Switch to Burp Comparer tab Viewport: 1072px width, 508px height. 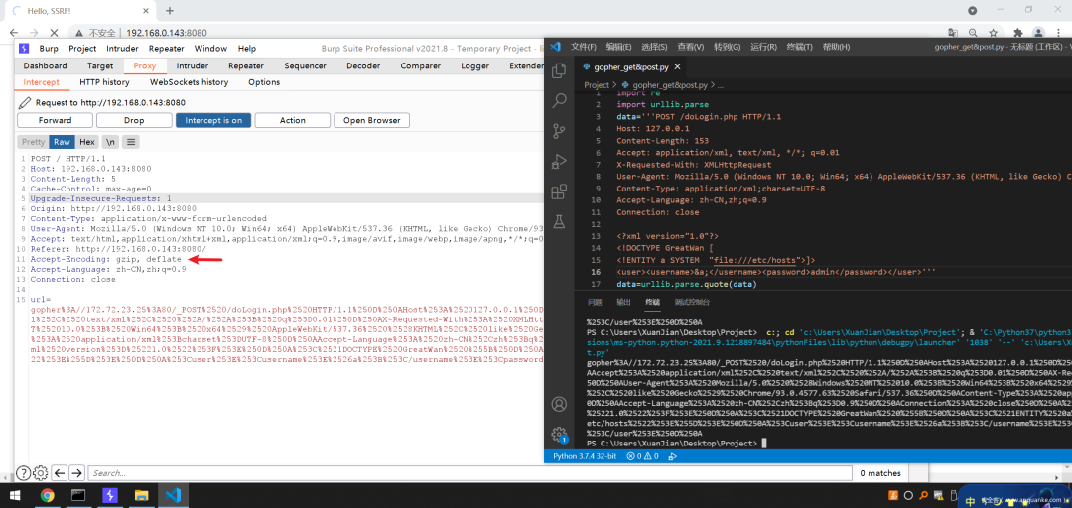(x=421, y=65)
